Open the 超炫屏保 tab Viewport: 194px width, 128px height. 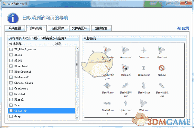(x=58, y=28)
